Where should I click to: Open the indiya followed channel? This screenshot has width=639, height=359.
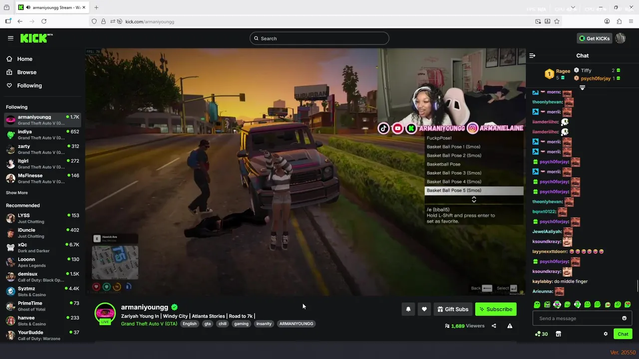click(x=42, y=135)
